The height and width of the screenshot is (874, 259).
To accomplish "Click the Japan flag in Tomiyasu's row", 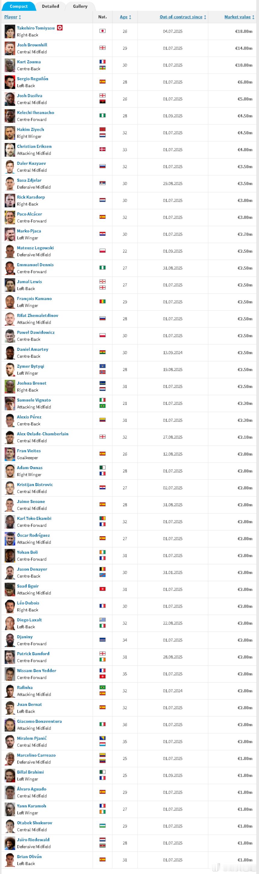I will (103, 31).
